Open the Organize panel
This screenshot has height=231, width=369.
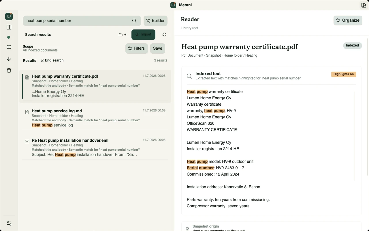tap(348, 21)
